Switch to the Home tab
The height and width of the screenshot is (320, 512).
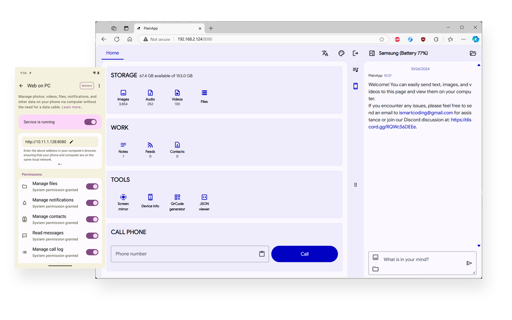coord(113,53)
